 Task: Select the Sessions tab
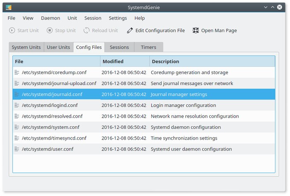(x=119, y=47)
